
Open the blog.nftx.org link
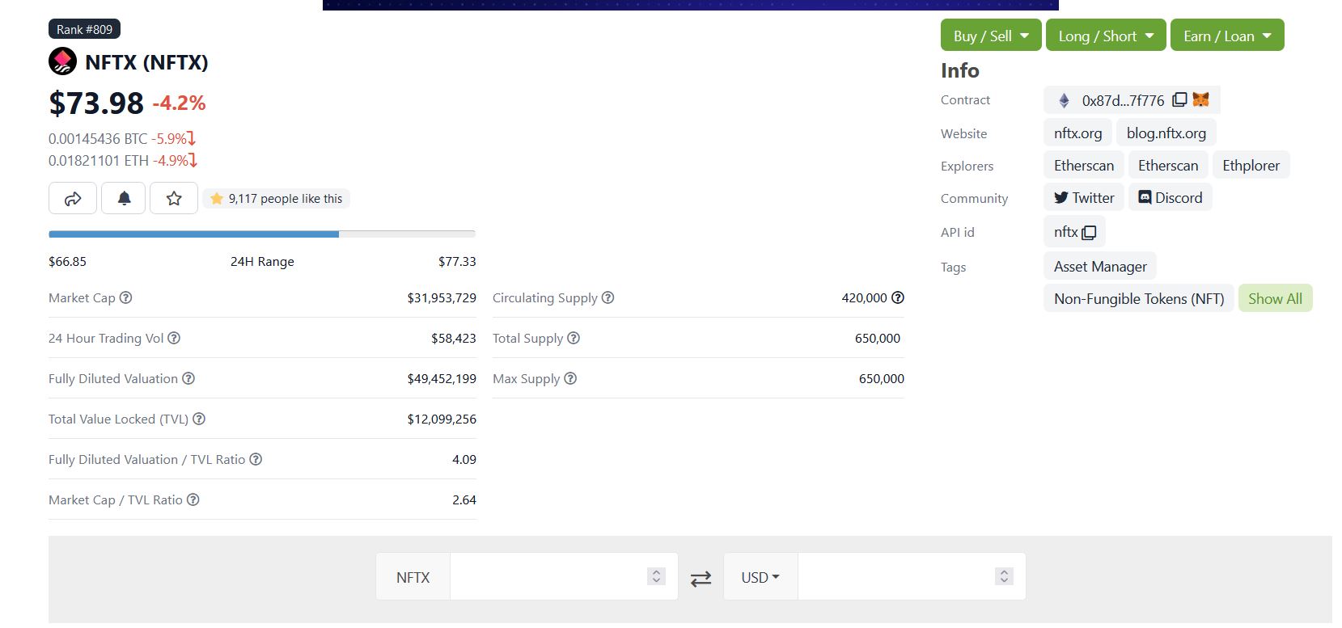1166,133
